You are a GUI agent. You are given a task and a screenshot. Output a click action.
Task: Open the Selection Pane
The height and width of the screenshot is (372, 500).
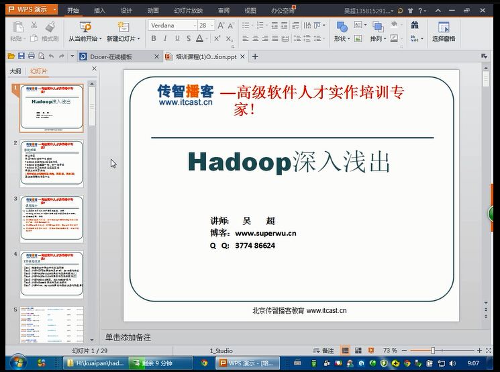pyautogui.click(x=444, y=32)
